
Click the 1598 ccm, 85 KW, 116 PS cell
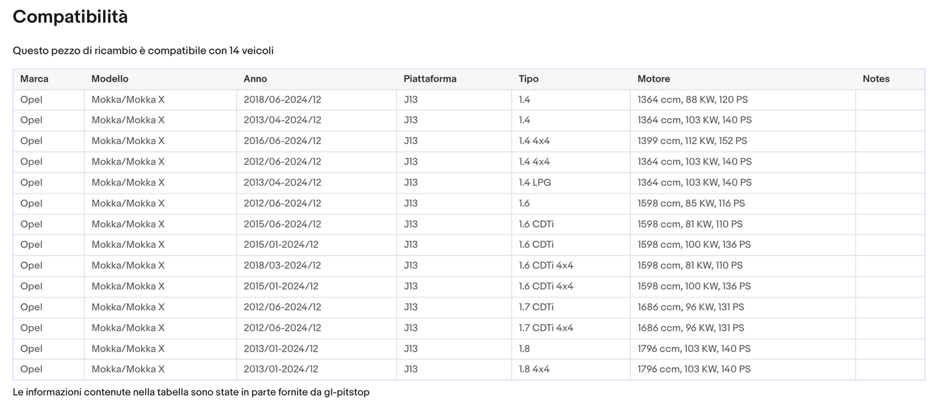pyautogui.click(x=691, y=204)
